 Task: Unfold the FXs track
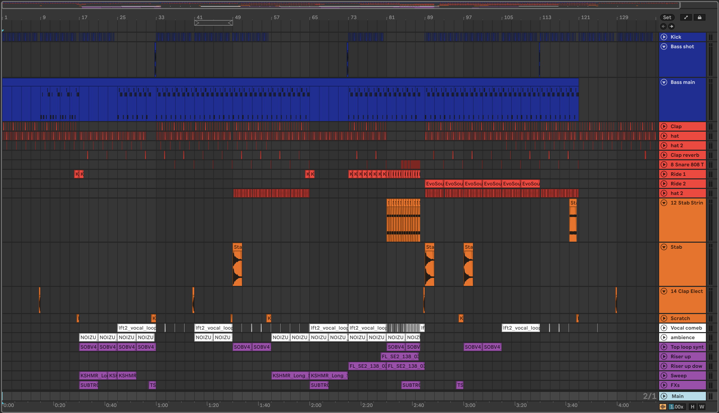(664, 385)
